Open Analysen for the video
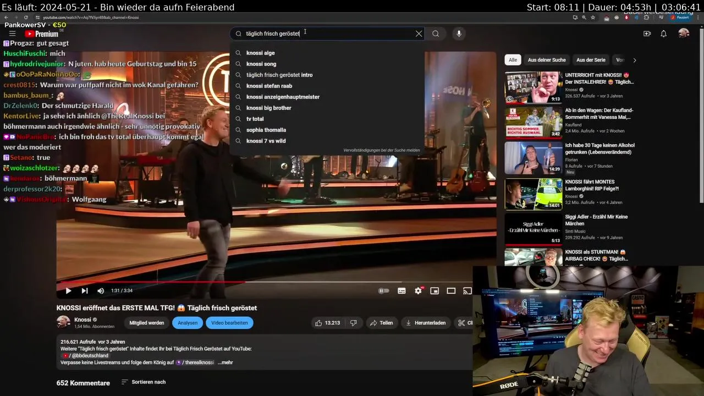 187,323
